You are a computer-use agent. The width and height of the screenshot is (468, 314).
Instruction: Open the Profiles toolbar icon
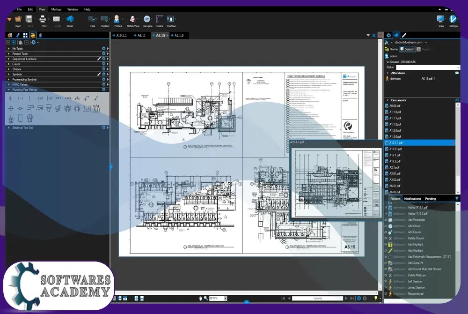pos(117,20)
